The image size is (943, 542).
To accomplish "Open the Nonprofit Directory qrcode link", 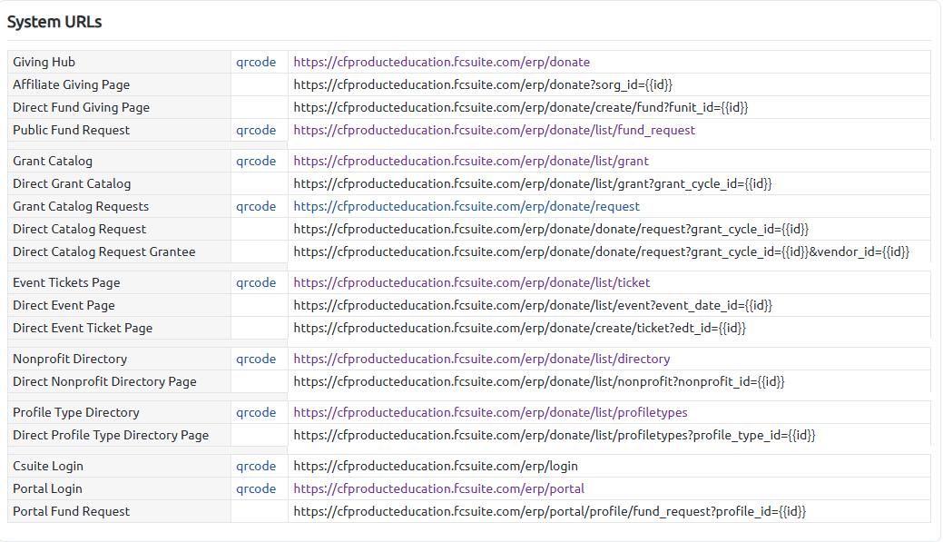I will [x=256, y=359].
